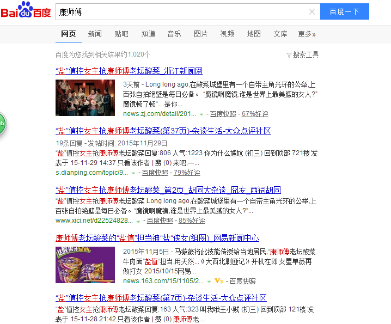Click the purple noodle thumbnail image
The height and width of the screenshot is (324, 391).
pos(85,265)
